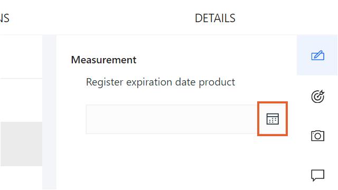Select the gray highlighted item in left panel
Screen dimensions: 338x190
click(21, 144)
